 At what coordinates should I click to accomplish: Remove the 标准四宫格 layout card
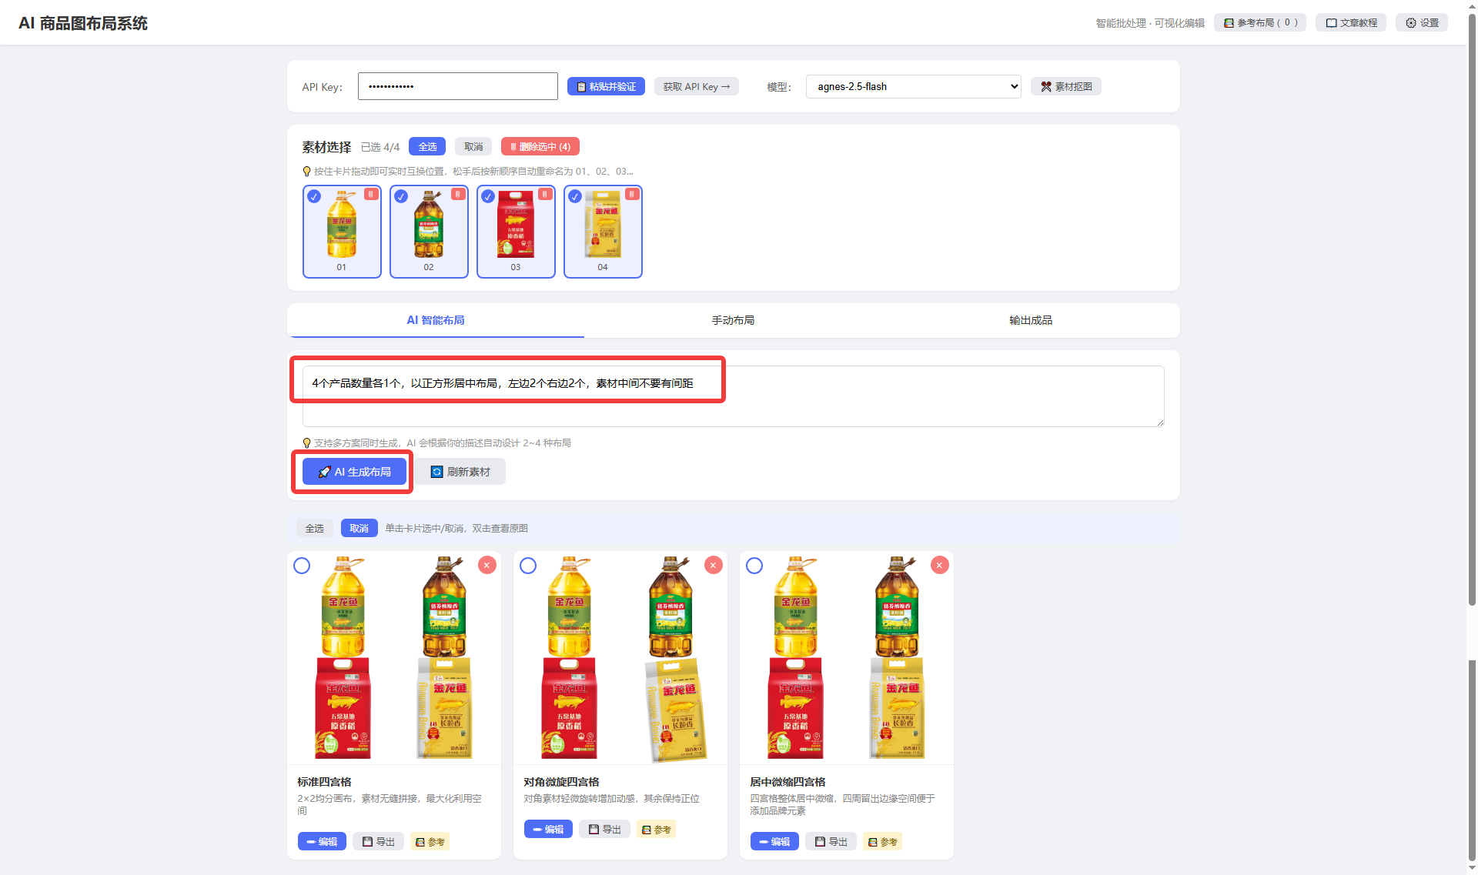(x=487, y=565)
